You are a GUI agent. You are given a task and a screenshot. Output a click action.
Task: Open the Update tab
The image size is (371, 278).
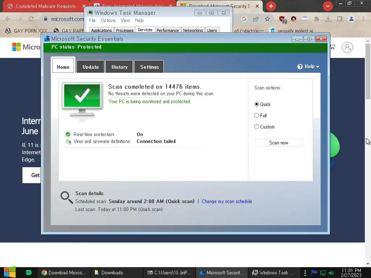coord(90,67)
